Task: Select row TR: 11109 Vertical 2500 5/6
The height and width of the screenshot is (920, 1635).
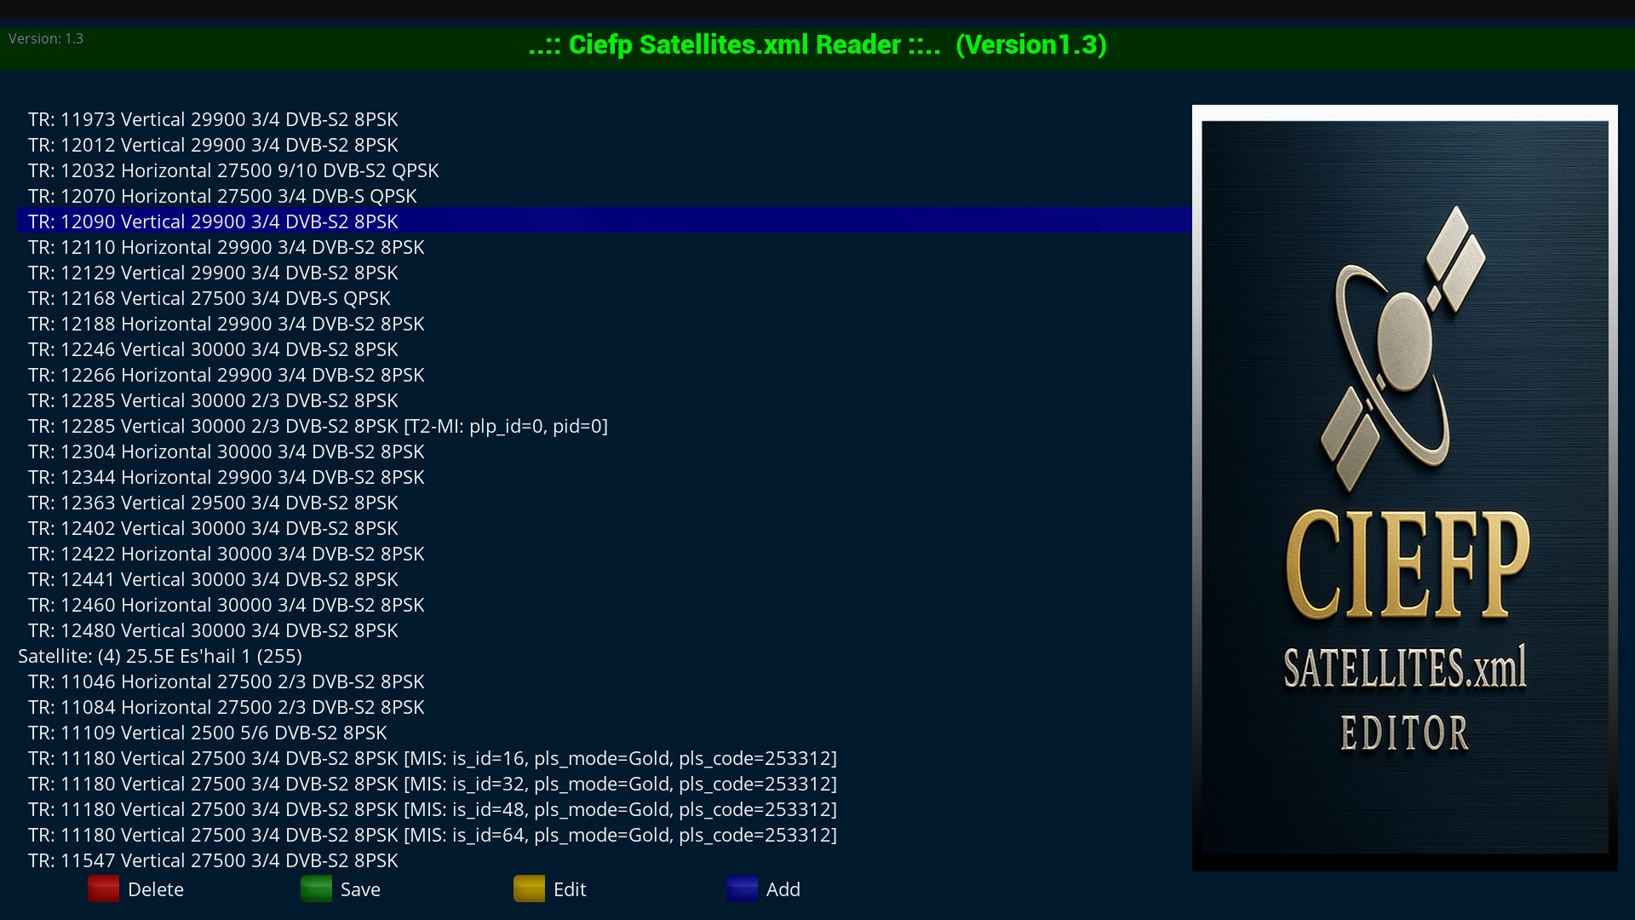Action: pyautogui.click(x=605, y=733)
